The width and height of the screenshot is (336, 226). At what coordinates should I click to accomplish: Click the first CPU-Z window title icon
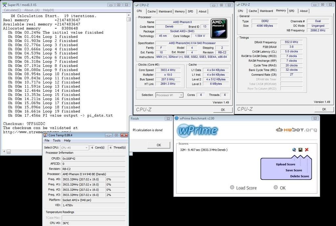(x=136, y=5)
